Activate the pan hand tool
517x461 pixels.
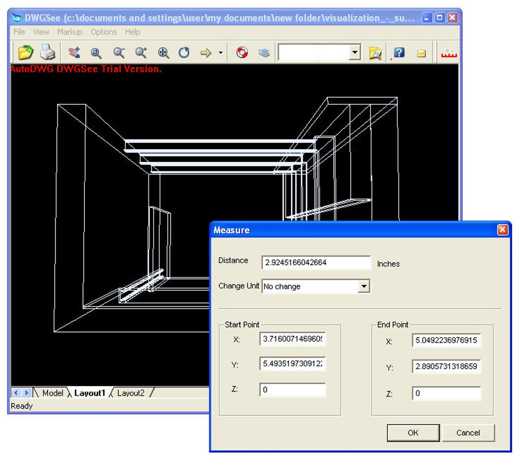click(75, 52)
